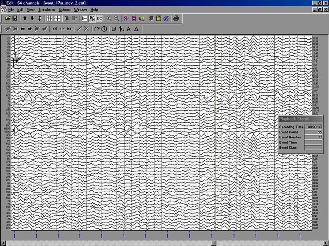Click the horizontal scrollbar right arrow
This screenshot has height=246, width=329.
click(x=326, y=243)
